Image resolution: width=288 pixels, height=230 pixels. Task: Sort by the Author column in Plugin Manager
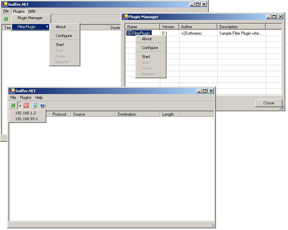[x=198, y=27]
